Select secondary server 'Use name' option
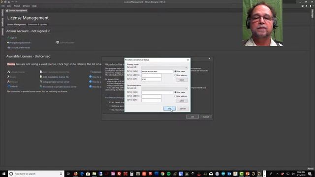The image size is (315, 177). [175, 92]
